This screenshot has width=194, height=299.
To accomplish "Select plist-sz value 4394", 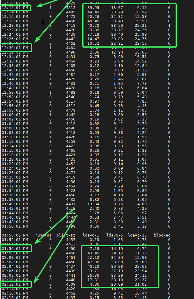I will [x=71, y=168].
